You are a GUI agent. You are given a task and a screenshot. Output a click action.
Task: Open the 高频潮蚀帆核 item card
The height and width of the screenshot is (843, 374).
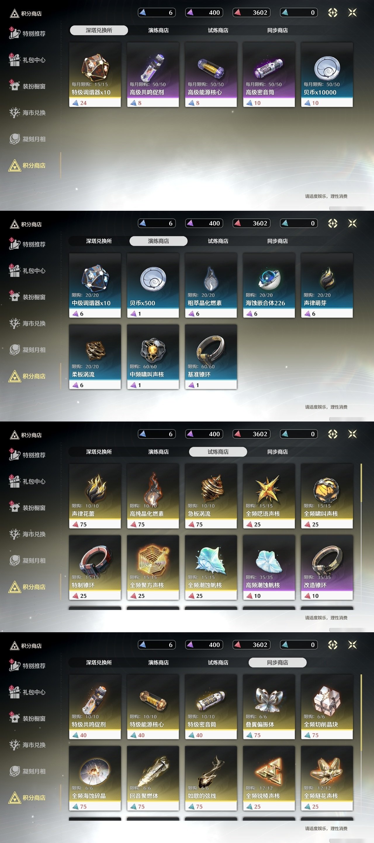tap(269, 568)
